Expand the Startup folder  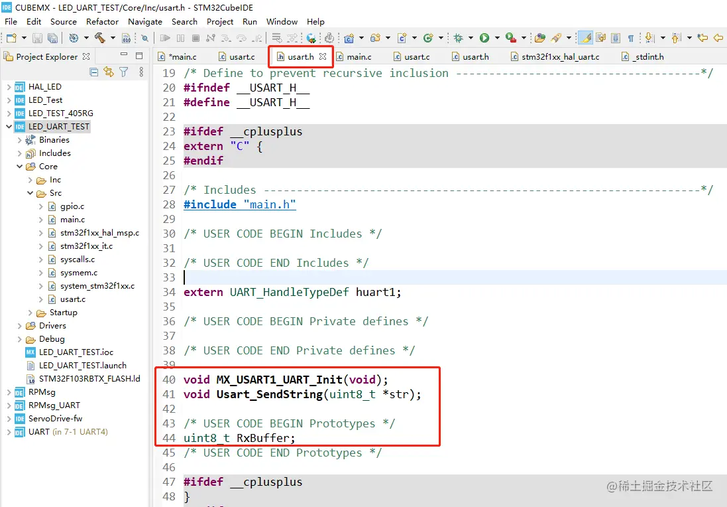(30, 313)
